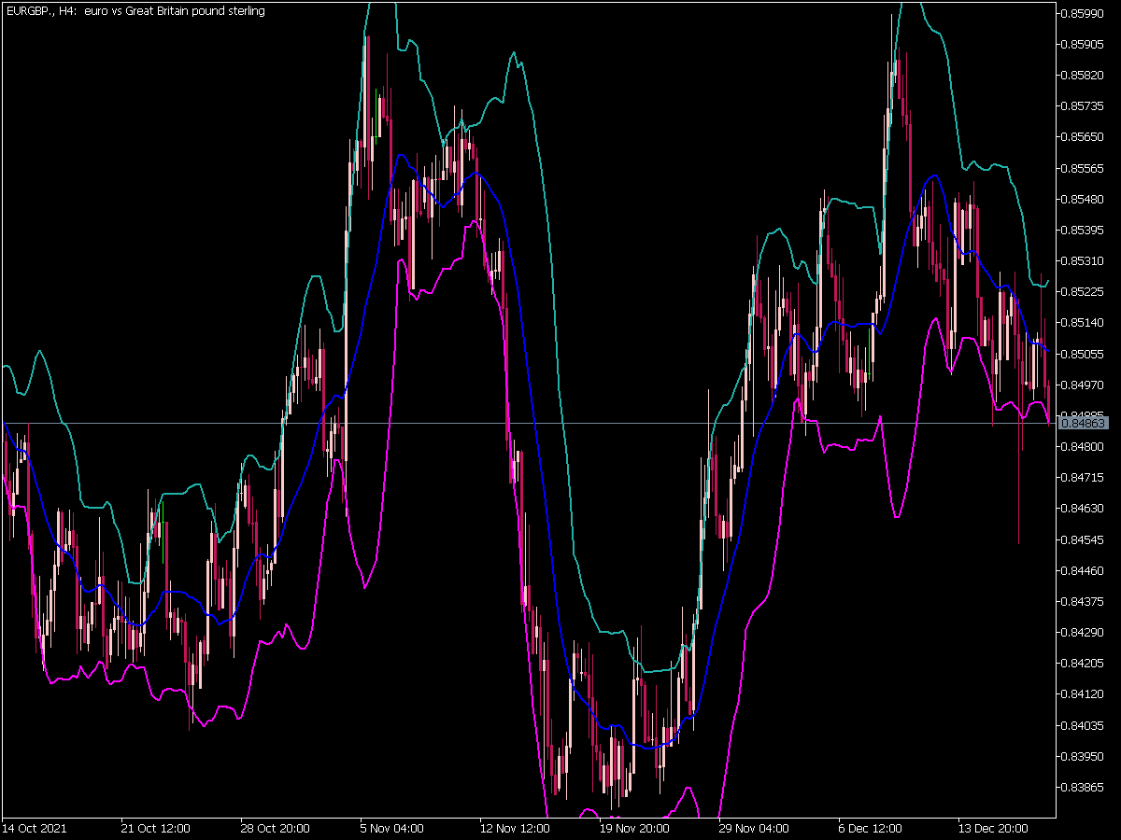
Task: Click price level 0.84715 on the scale
Action: pos(1084,478)
